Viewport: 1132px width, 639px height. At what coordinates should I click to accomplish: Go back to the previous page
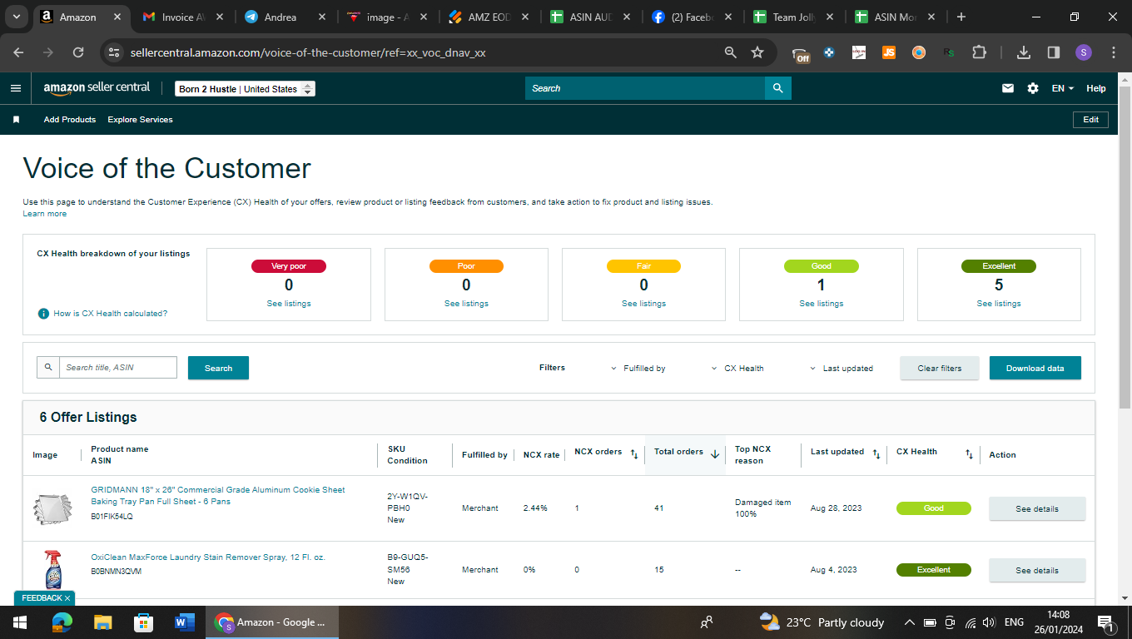click(x=19, y=52)
